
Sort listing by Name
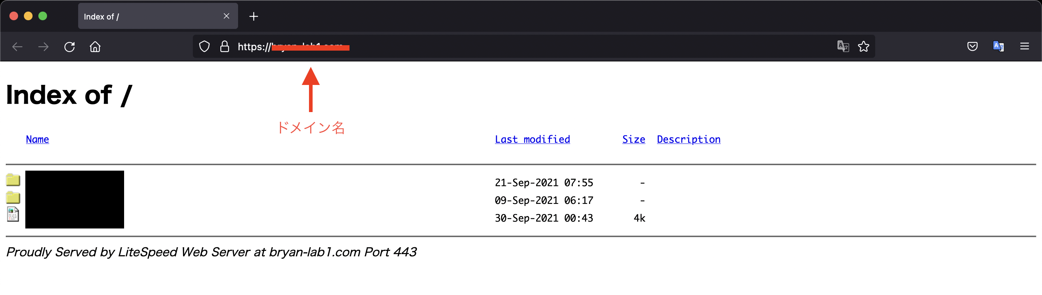37,140
